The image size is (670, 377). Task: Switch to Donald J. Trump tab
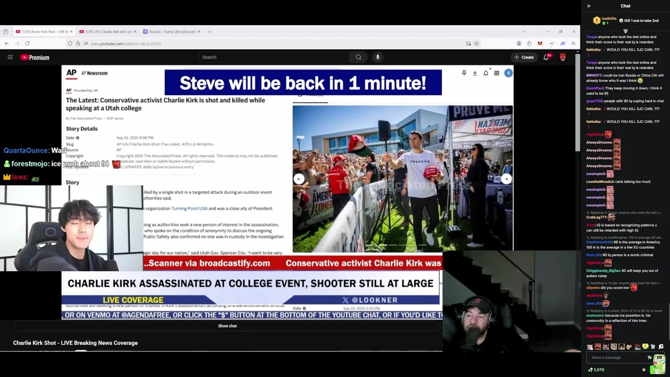171,31
